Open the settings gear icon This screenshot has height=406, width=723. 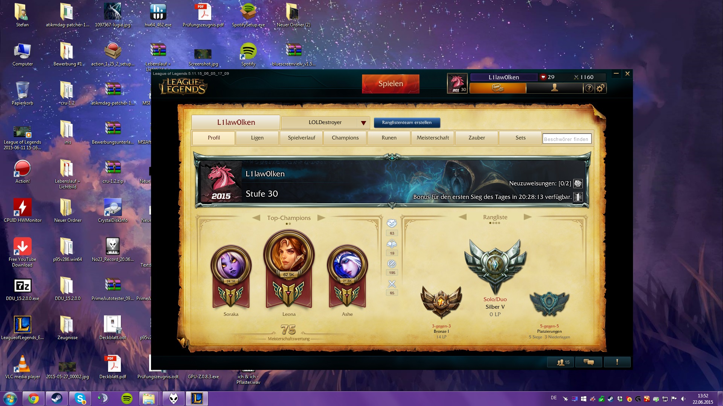[x=600, y=88]
